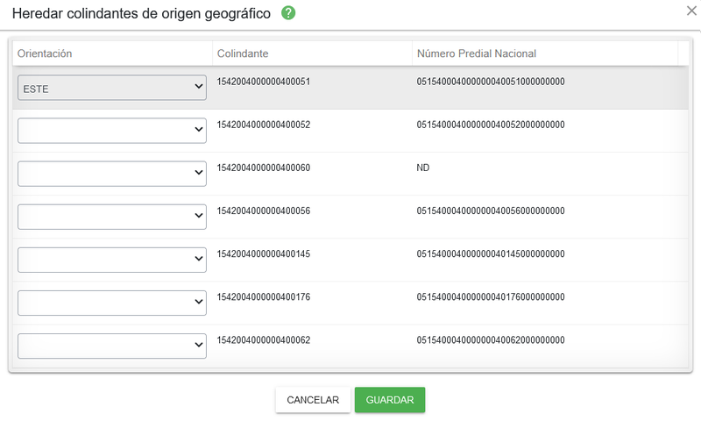701x421 pixels.
Task: Click predial number 051540004000000040056000000000
Action: 491,210
